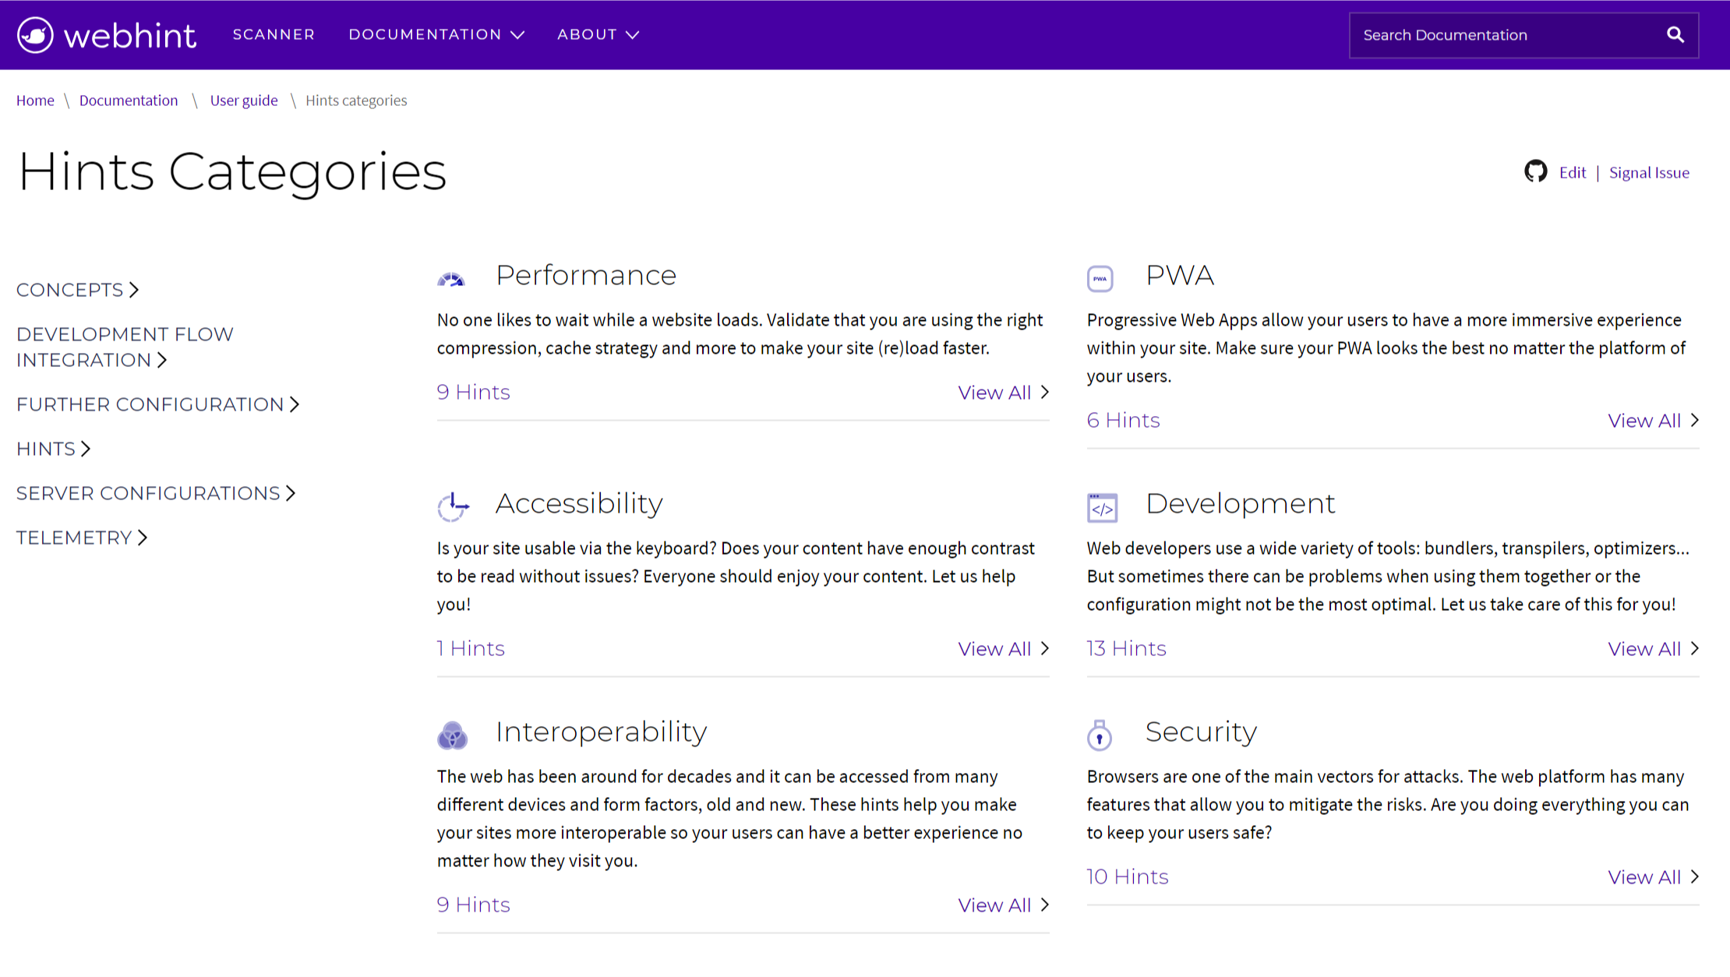Viewport: 1730px width, 977px height.
Task: Click the Development code icon
Action: (1101, 506)
